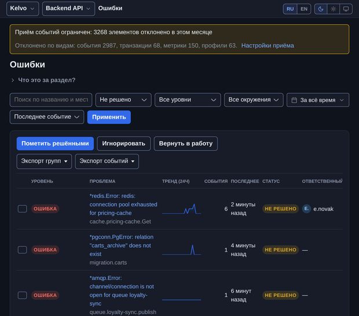Click trend sparkline for redis error
The width and height of the screenshot is (359, 316).
pos(182,209)
